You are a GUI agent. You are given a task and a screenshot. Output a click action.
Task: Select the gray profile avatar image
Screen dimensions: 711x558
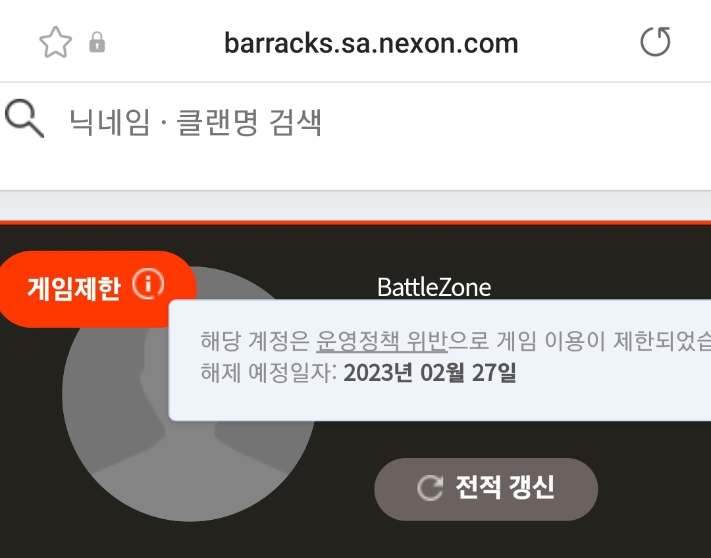[x=189, y=393]
